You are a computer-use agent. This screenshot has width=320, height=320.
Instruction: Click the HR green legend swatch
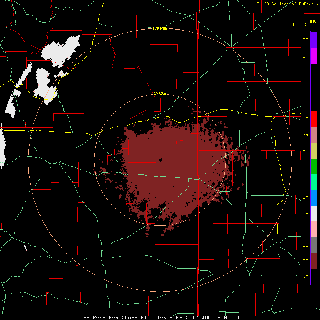(x=314, y=166)
